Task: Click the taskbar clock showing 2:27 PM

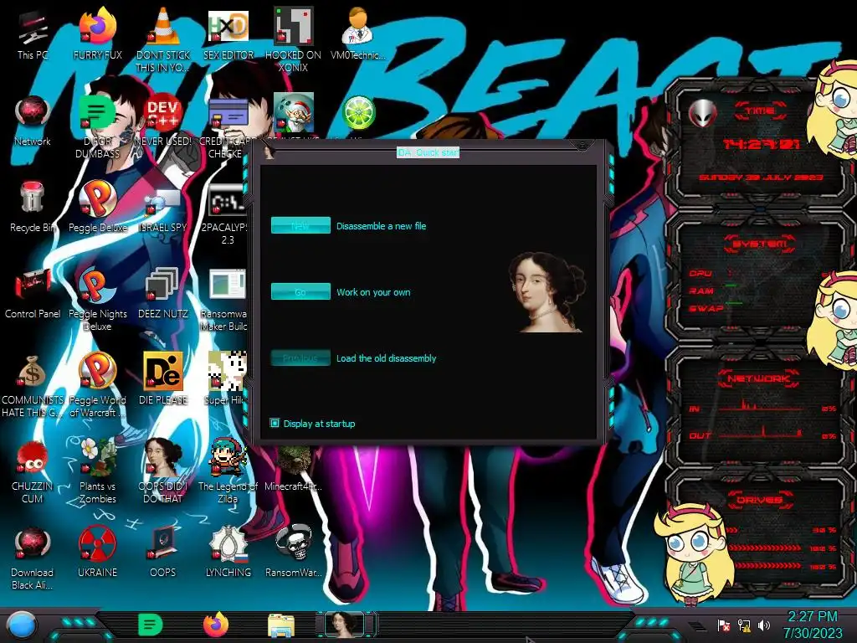Action: 812,625
